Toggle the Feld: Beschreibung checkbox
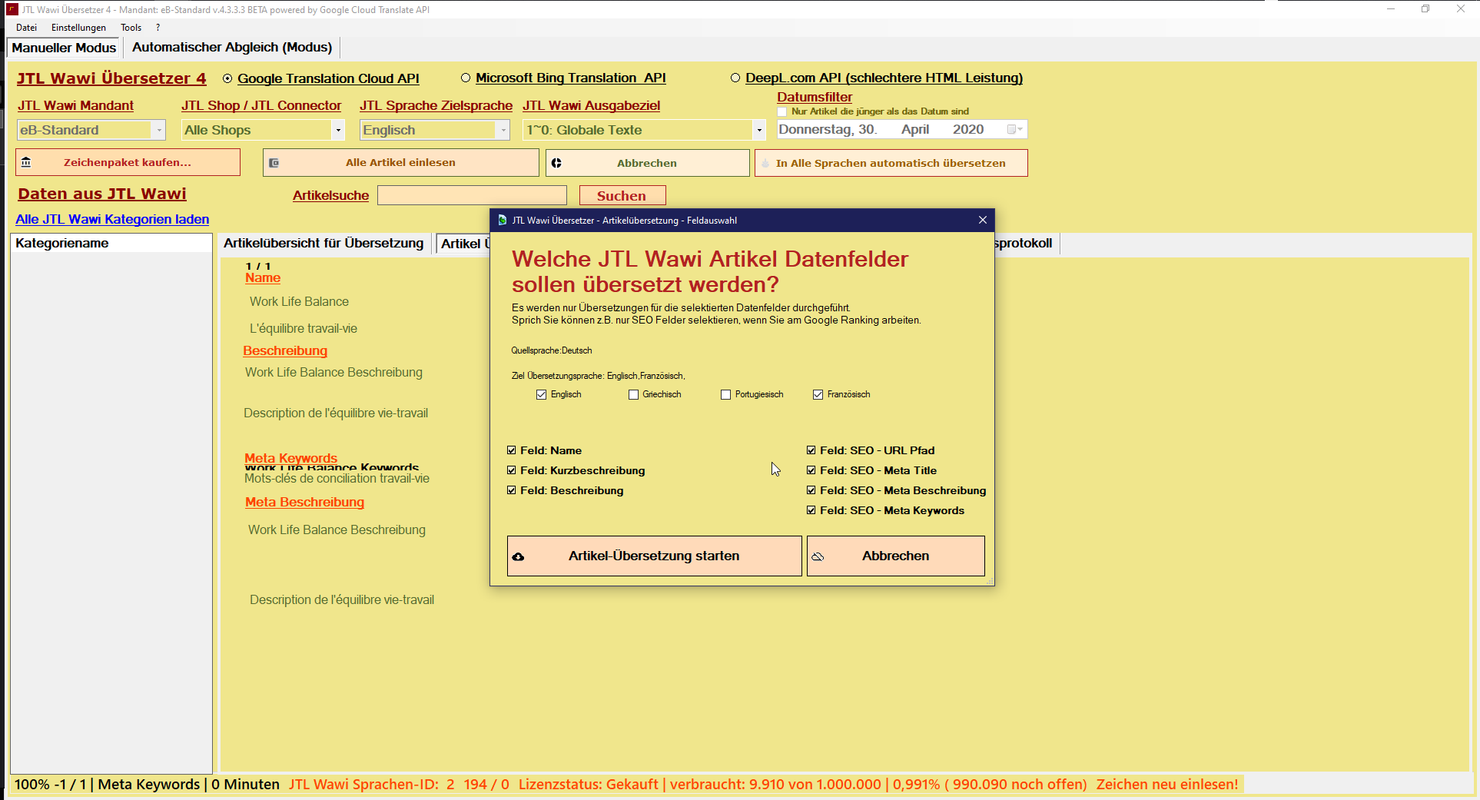The width and height of the screenshot is (1480, 800). 512,490
